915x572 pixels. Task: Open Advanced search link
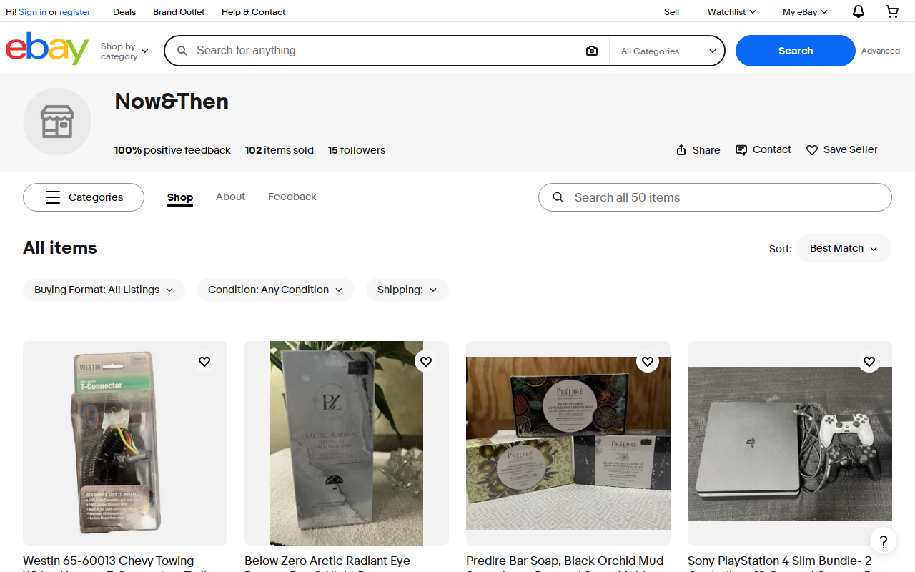(x=881, y=51)
